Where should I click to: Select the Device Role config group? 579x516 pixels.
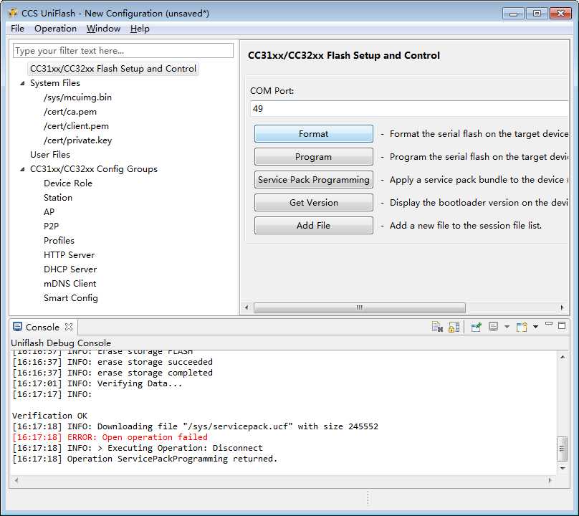[68, 183]
